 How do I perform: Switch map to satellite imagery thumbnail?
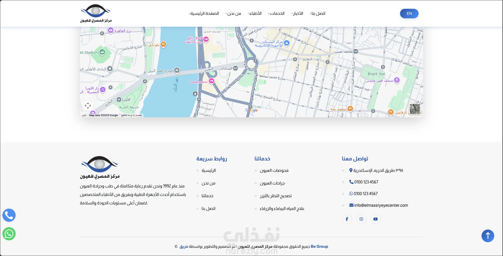coord(415,109)
